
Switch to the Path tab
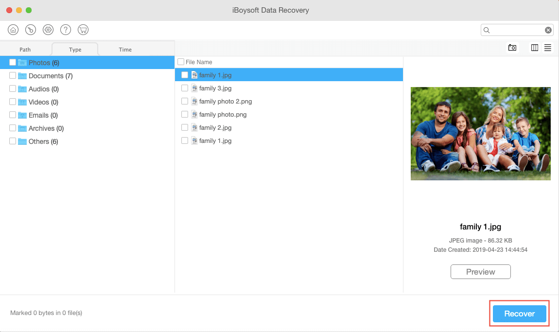25,49
